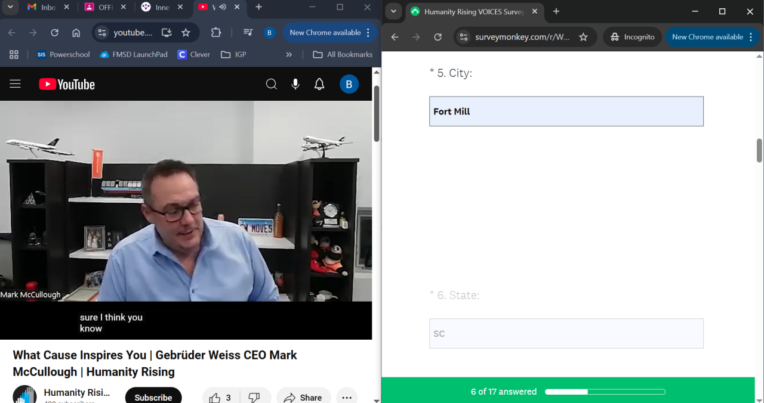Image resolution: width=764 pixels, height=403 pixels.
Task: Bookmark the YouTube page with star
Action: 186,33
